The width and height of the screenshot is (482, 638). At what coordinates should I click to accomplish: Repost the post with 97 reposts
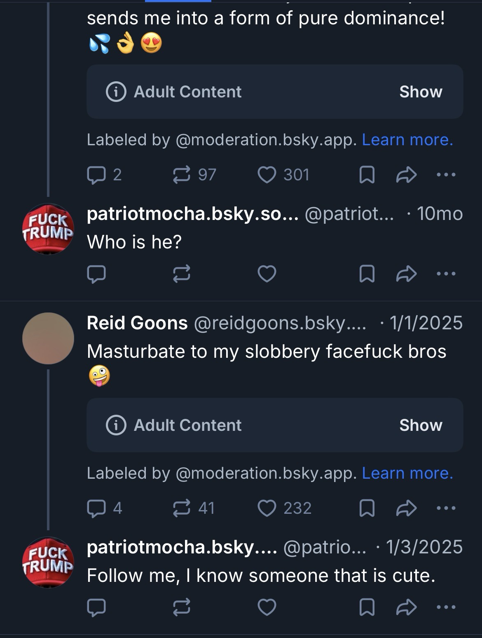click(181, 175)
